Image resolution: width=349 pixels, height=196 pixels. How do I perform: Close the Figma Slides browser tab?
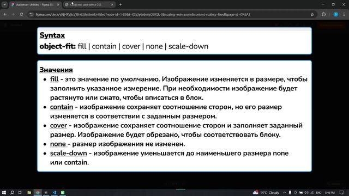coord(58,4)
